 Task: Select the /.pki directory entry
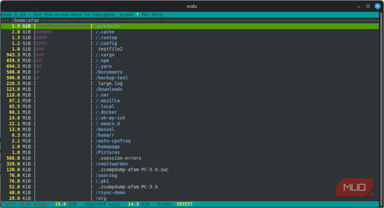(x=102, y=181)
